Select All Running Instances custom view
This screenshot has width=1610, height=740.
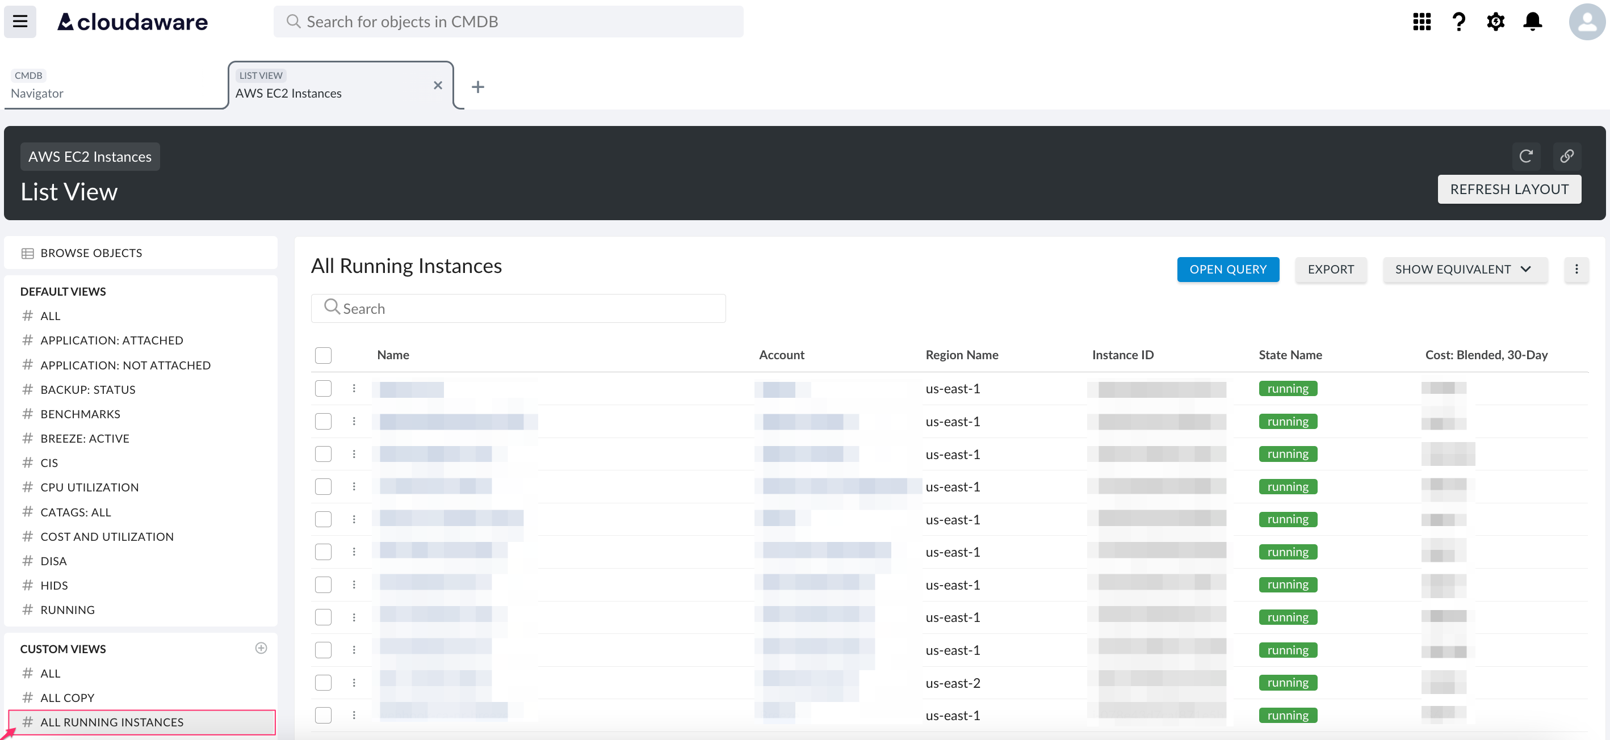tap(142, 722)
